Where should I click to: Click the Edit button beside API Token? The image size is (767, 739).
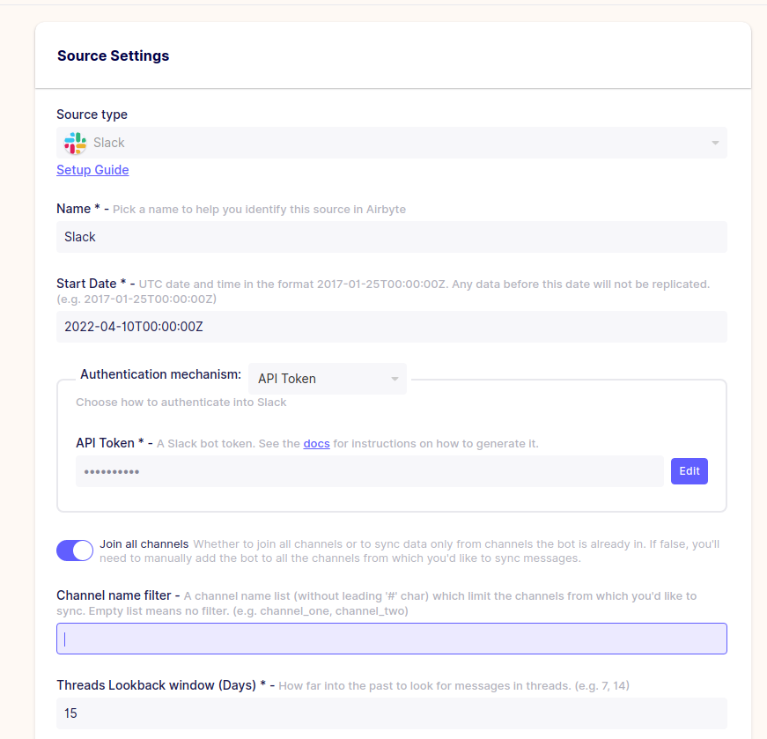690,470
